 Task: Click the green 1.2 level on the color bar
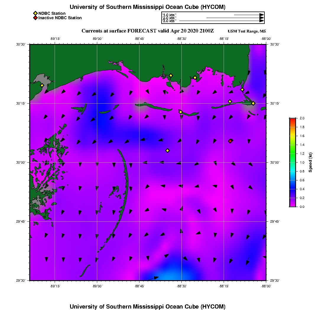[292, 154]
